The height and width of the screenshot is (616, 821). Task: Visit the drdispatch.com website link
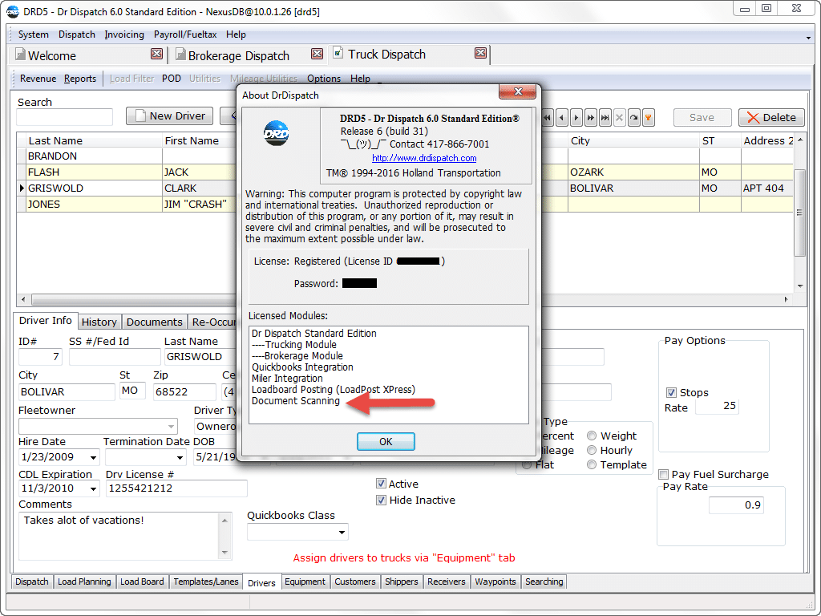point(424,158)
